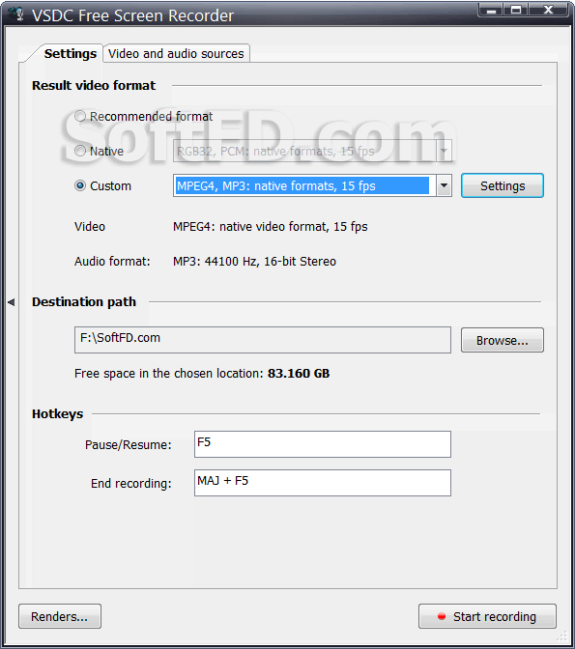Close the VSDC Free Screen Recorder window
This screenshot has height=649, width=575.
point(549,10)
